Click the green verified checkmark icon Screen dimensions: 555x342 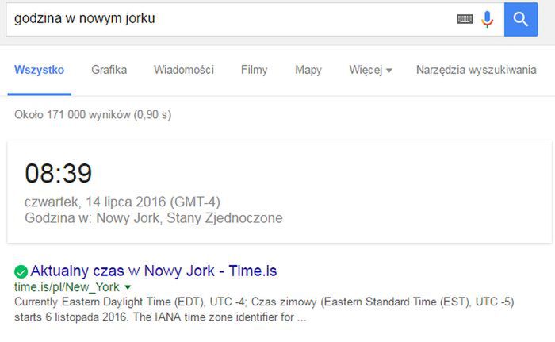coord(21,271)
